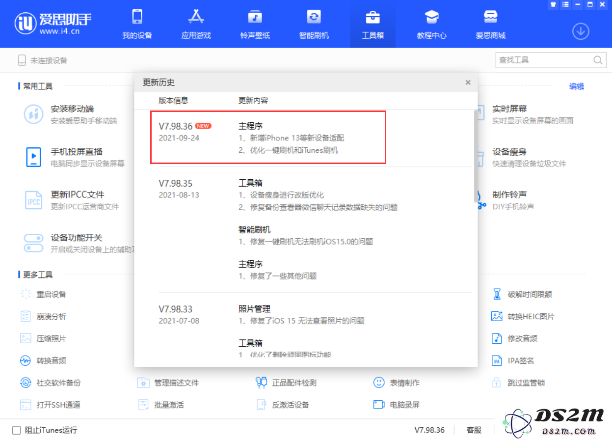
Task: Click 反激活设备 icon
Action: tap(261, 405)
